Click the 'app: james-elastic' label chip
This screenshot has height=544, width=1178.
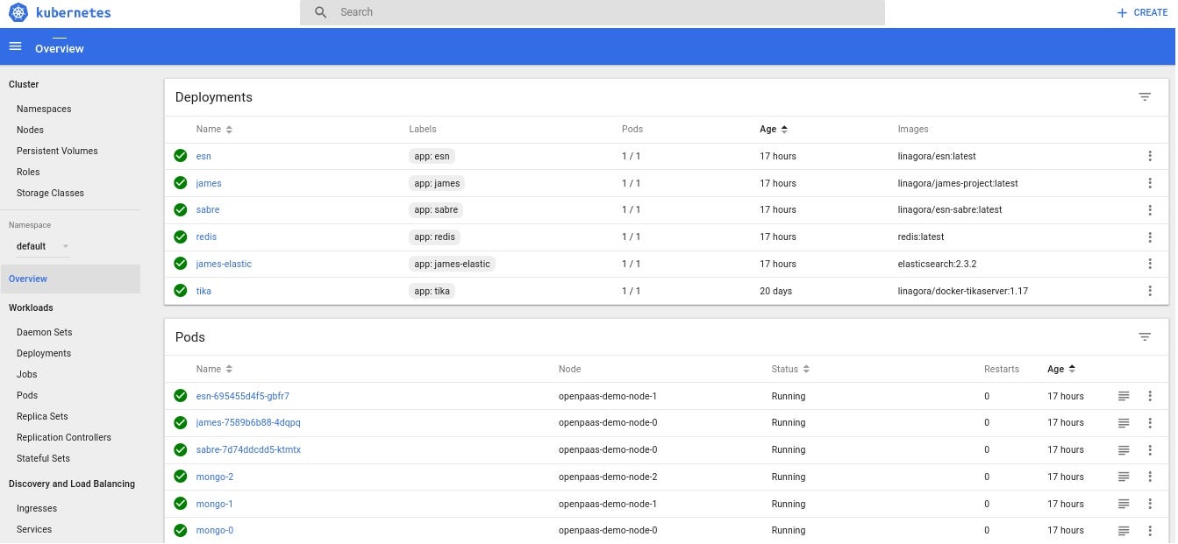coord(452,265)
